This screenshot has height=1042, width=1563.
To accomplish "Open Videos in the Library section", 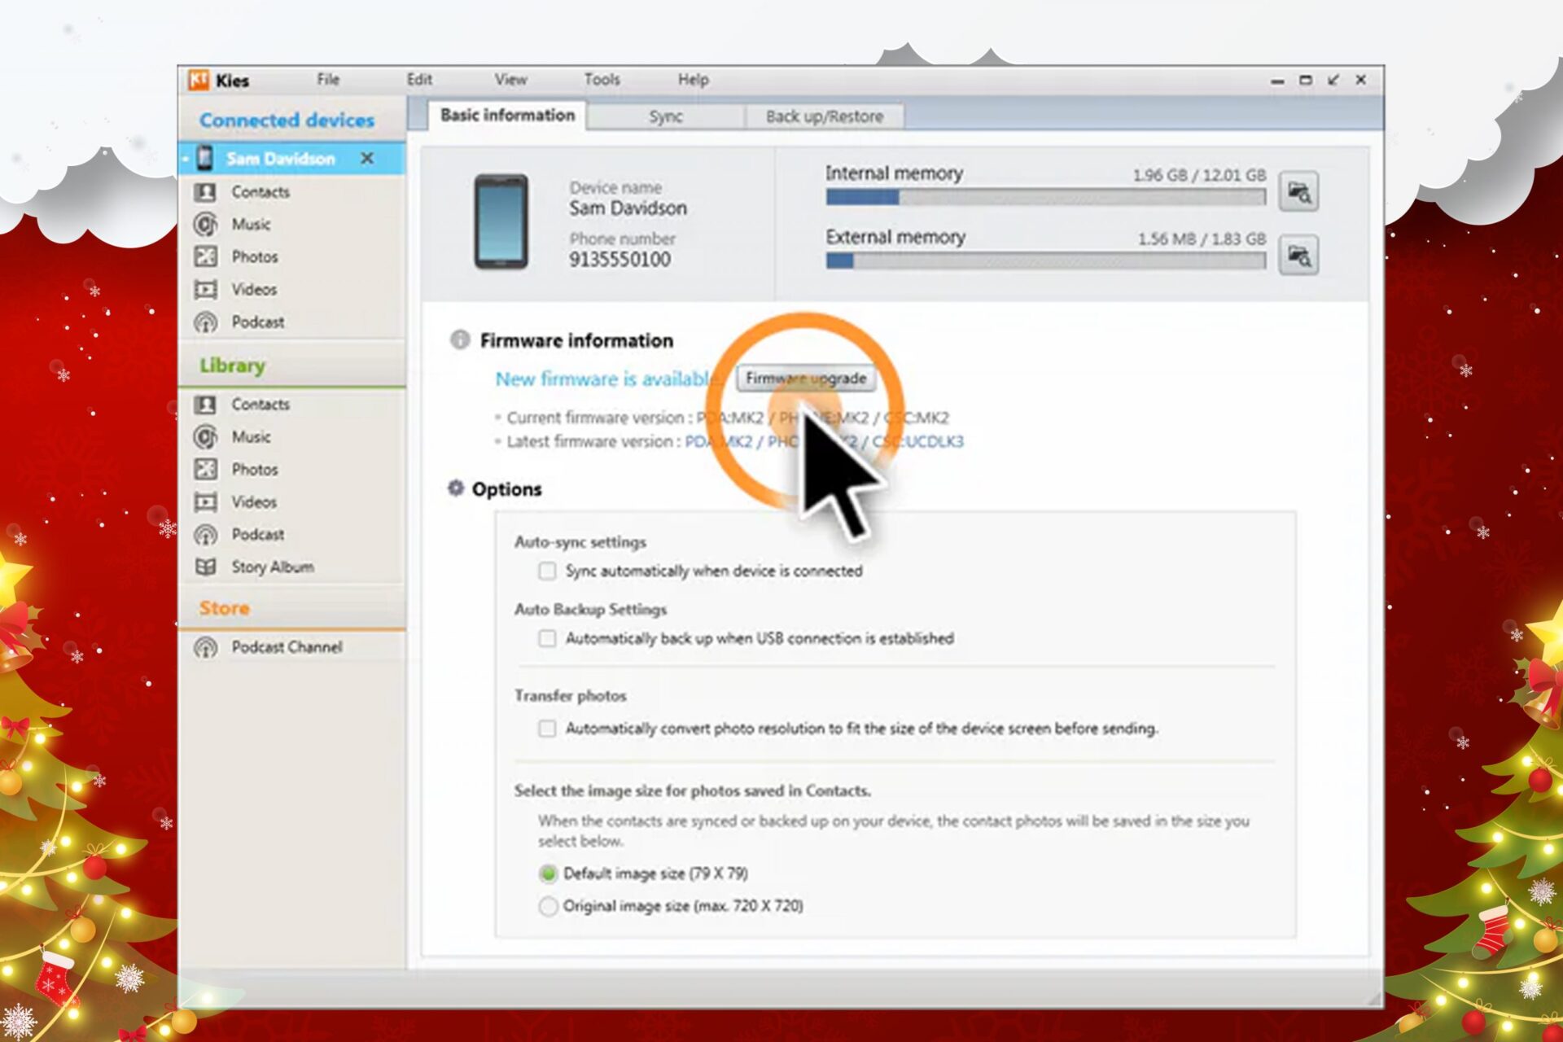I will tap(253, 502).
